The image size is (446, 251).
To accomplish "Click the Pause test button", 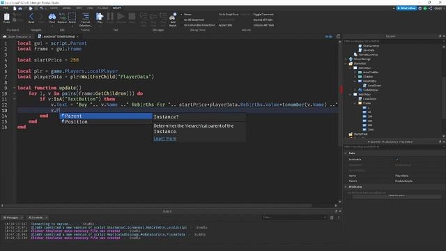I will [x=110, y=17].
